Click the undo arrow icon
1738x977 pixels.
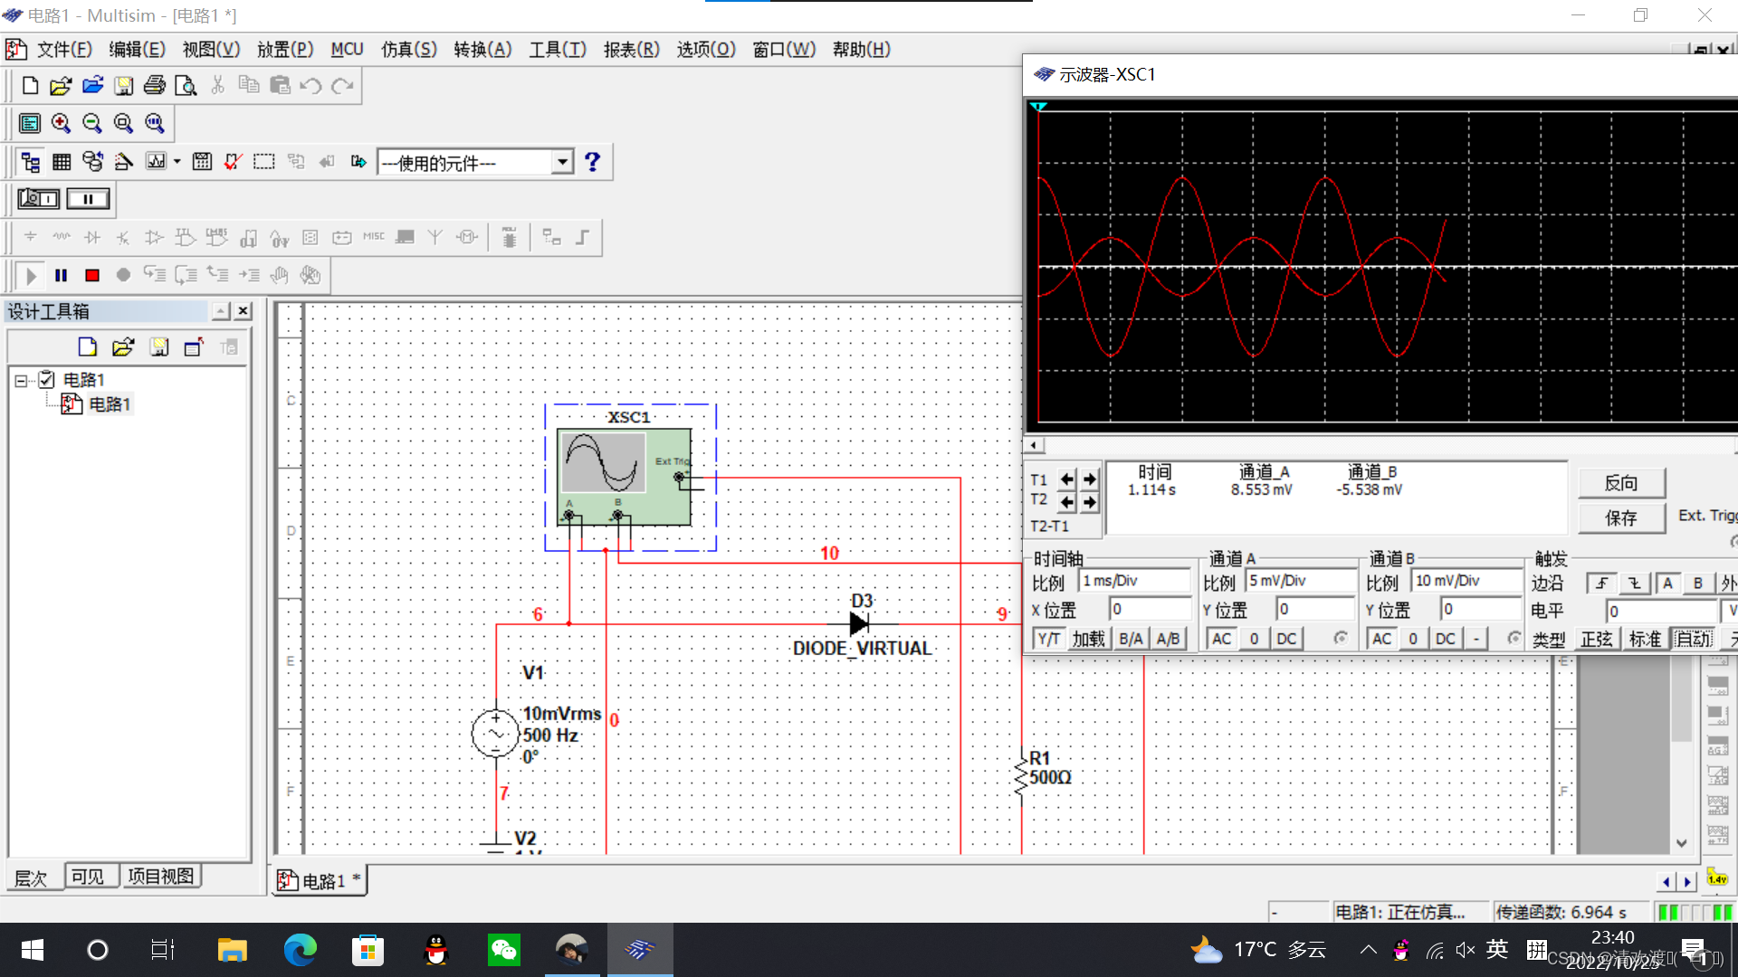310,86
